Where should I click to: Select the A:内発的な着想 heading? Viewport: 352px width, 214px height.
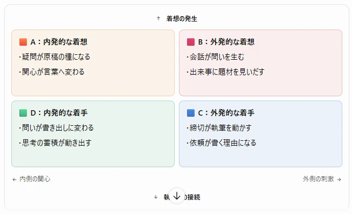pos(59,42)
